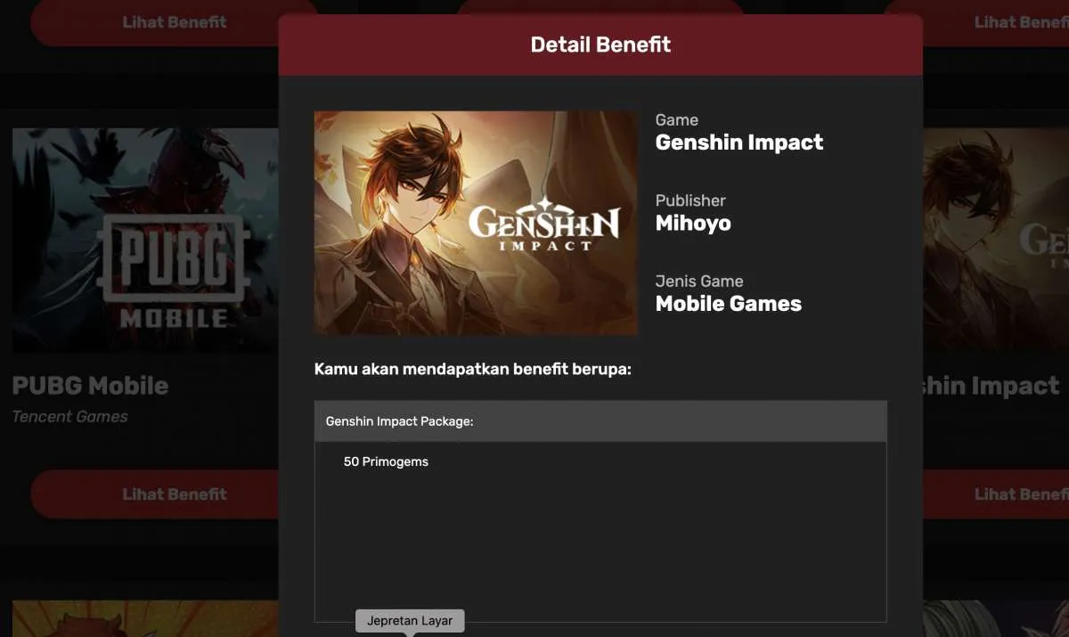The image size is (1069, 637).
Task: Click the Genshin Impact Package header row
Action: [x=600, y=421]
